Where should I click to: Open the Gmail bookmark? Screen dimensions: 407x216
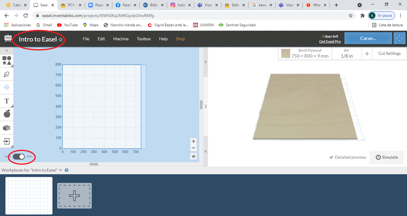tap(44, 25)
